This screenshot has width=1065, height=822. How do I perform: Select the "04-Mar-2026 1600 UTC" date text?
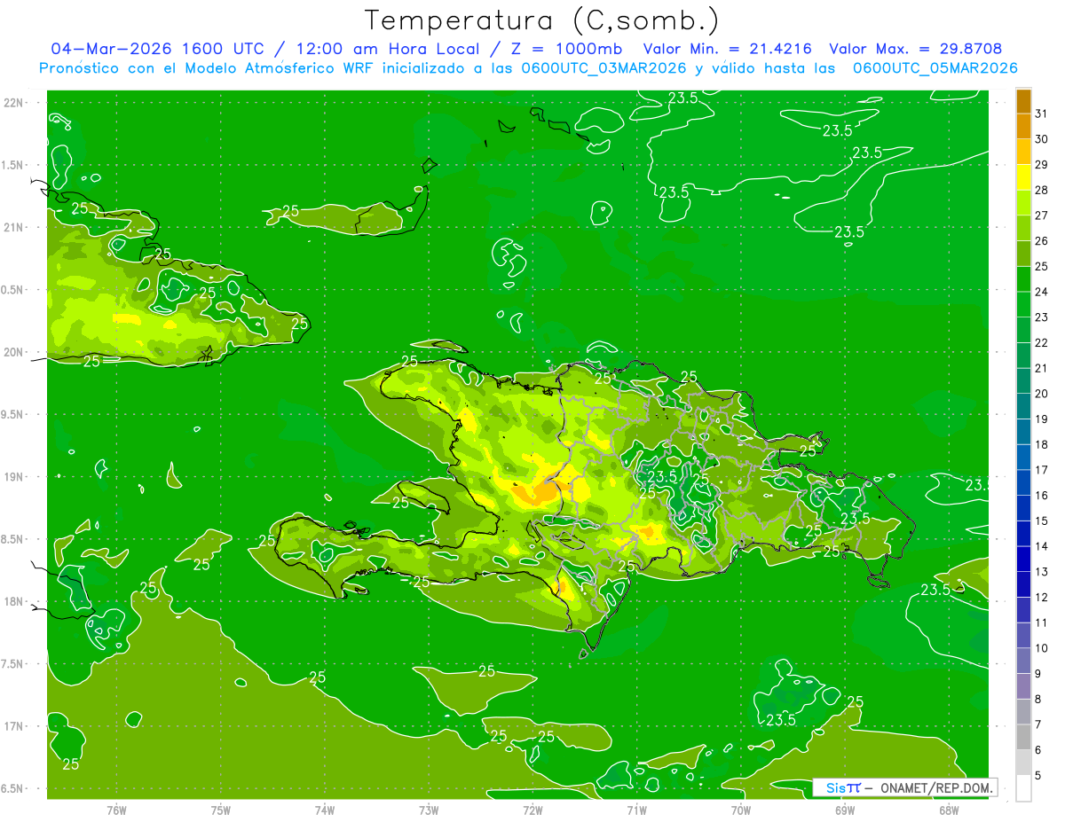click(156, 49)
